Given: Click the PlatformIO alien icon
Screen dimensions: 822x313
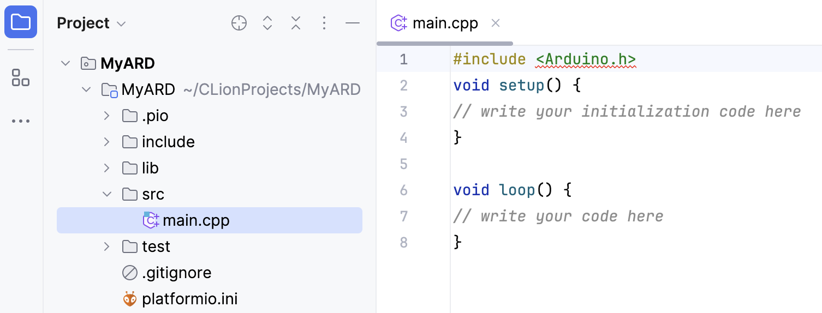Looking at the screenshot, I should [130, 299].
